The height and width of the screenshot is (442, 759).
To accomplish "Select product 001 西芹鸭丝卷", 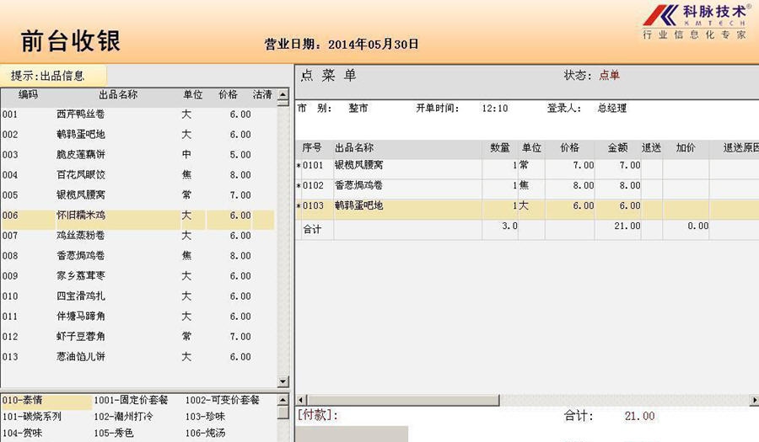I will coord(138,114).
